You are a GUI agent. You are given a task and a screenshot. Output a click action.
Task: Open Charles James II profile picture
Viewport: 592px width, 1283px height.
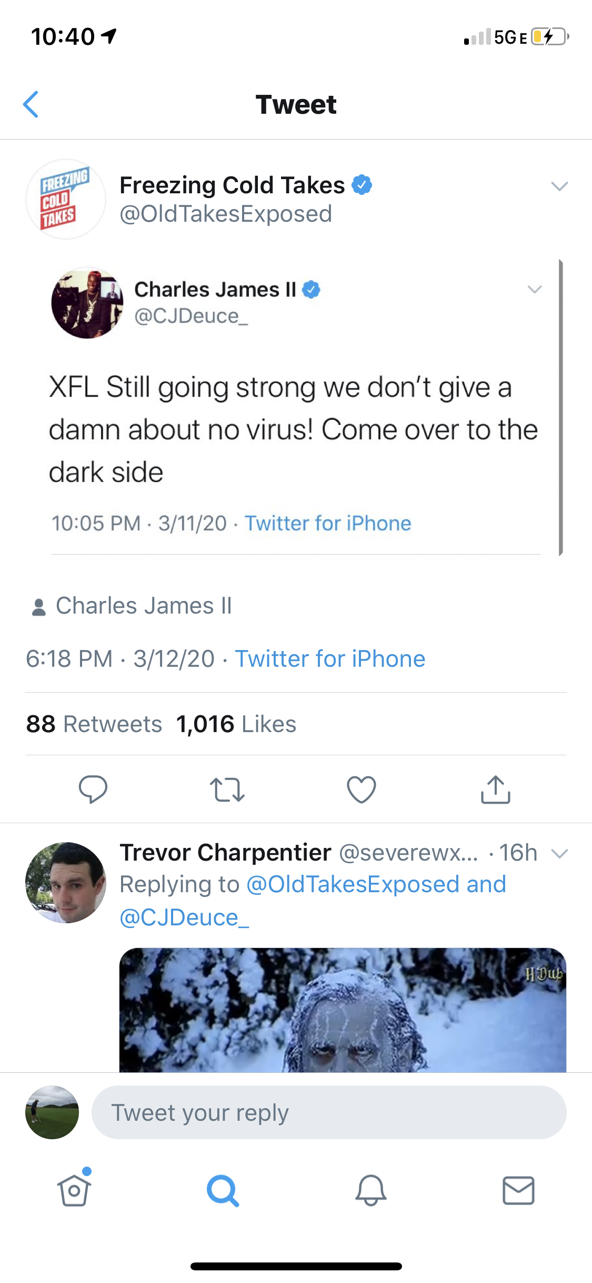coord(87,302)
